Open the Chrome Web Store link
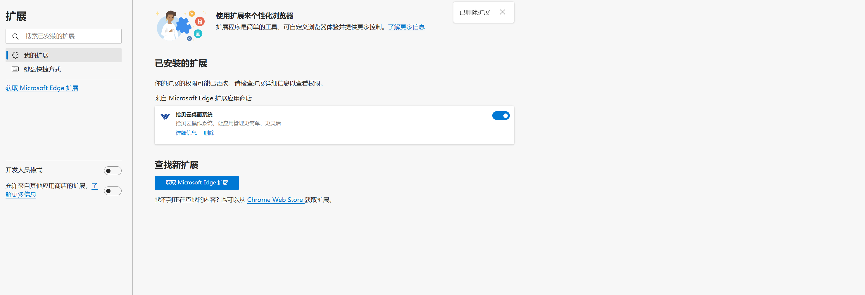 pos(275,200)
